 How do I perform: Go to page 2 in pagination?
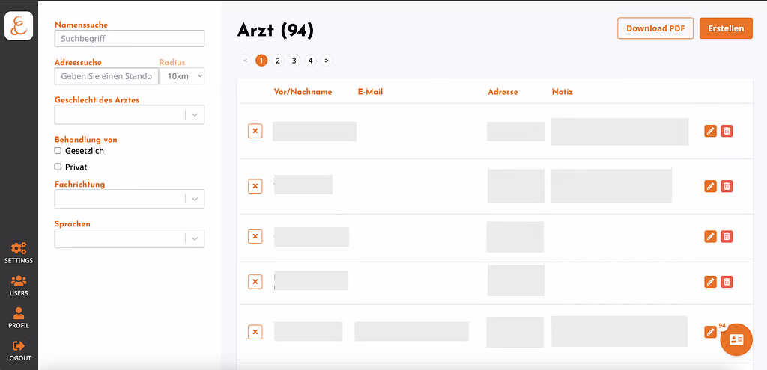pos(278,61)
